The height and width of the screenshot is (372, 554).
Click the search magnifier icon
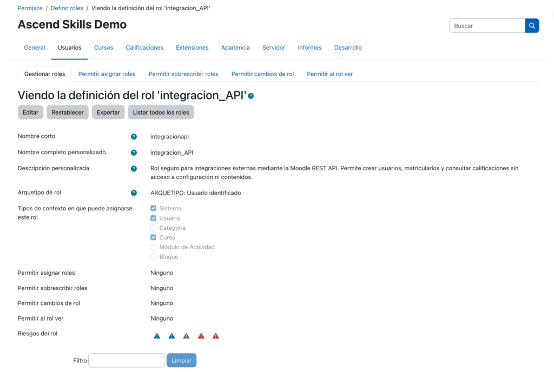532,25
